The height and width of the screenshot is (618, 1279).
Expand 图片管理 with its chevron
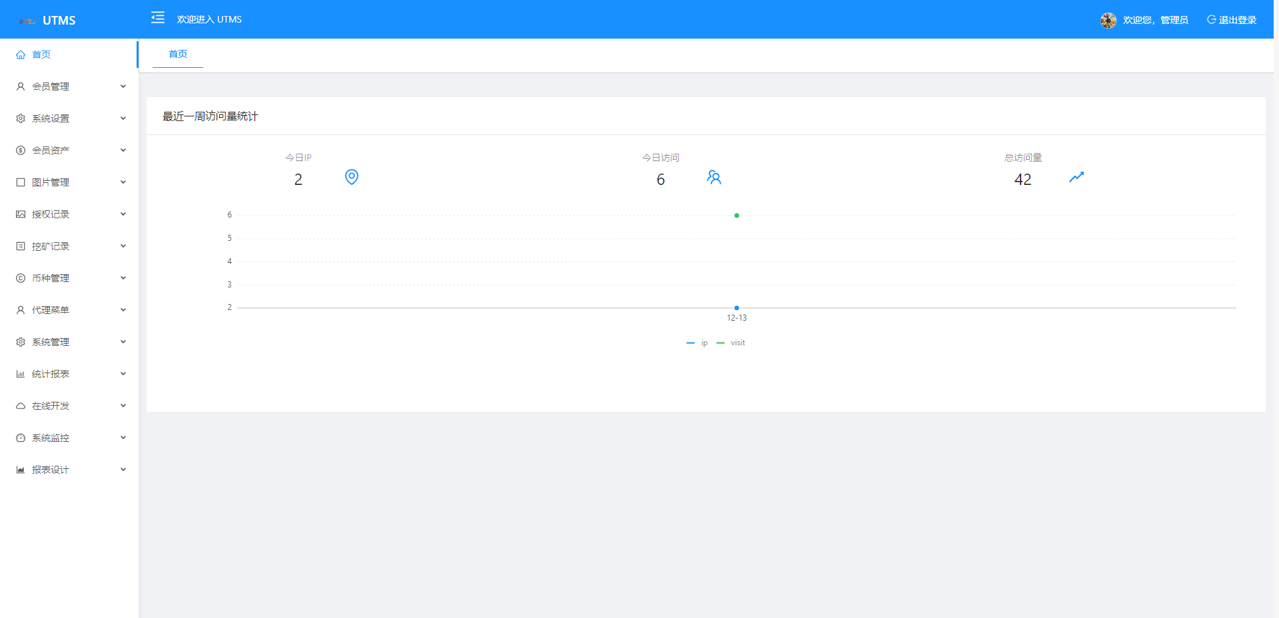pos(123,182)
